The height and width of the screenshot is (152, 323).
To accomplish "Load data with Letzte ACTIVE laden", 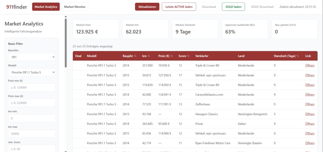I will (179, 7).
